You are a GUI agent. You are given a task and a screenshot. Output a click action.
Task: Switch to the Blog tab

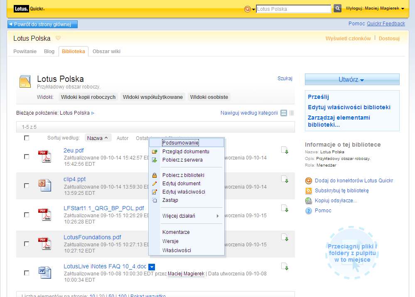[49, 52]
